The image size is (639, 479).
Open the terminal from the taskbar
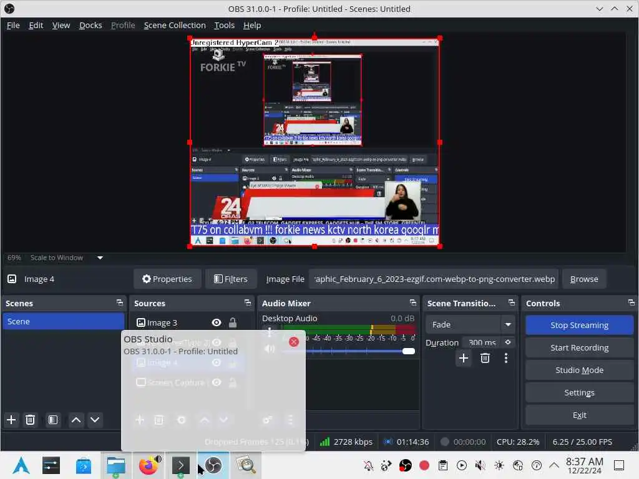pos(181,465)
